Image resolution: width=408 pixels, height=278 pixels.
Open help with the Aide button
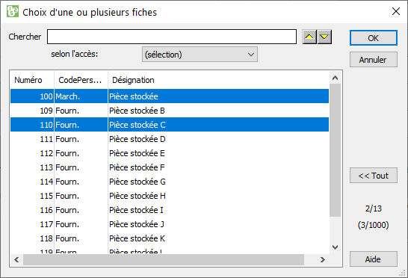pyautogui.click(x=374, y=259)
